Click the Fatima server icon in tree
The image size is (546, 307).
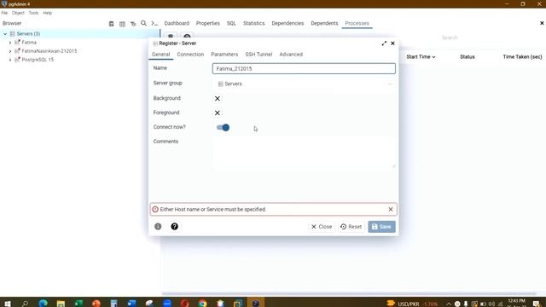[17, 42]
